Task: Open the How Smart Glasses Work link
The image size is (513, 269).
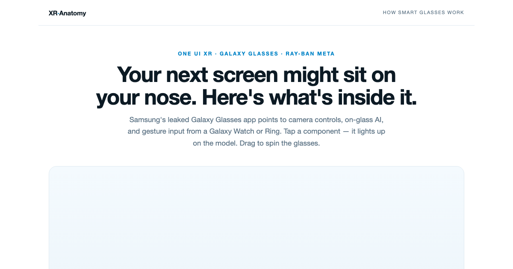Action: pyautogui.click(x=423, y=12)
